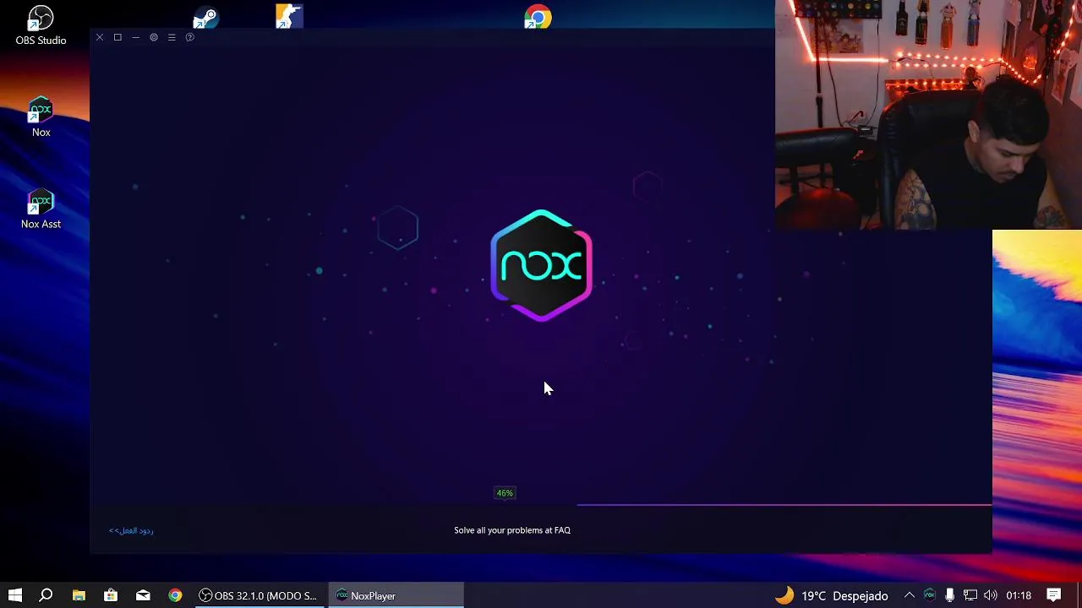Open OBS Studio desktop shortcut
Screen dimensions: 1082x608
(x=41, y=25)
